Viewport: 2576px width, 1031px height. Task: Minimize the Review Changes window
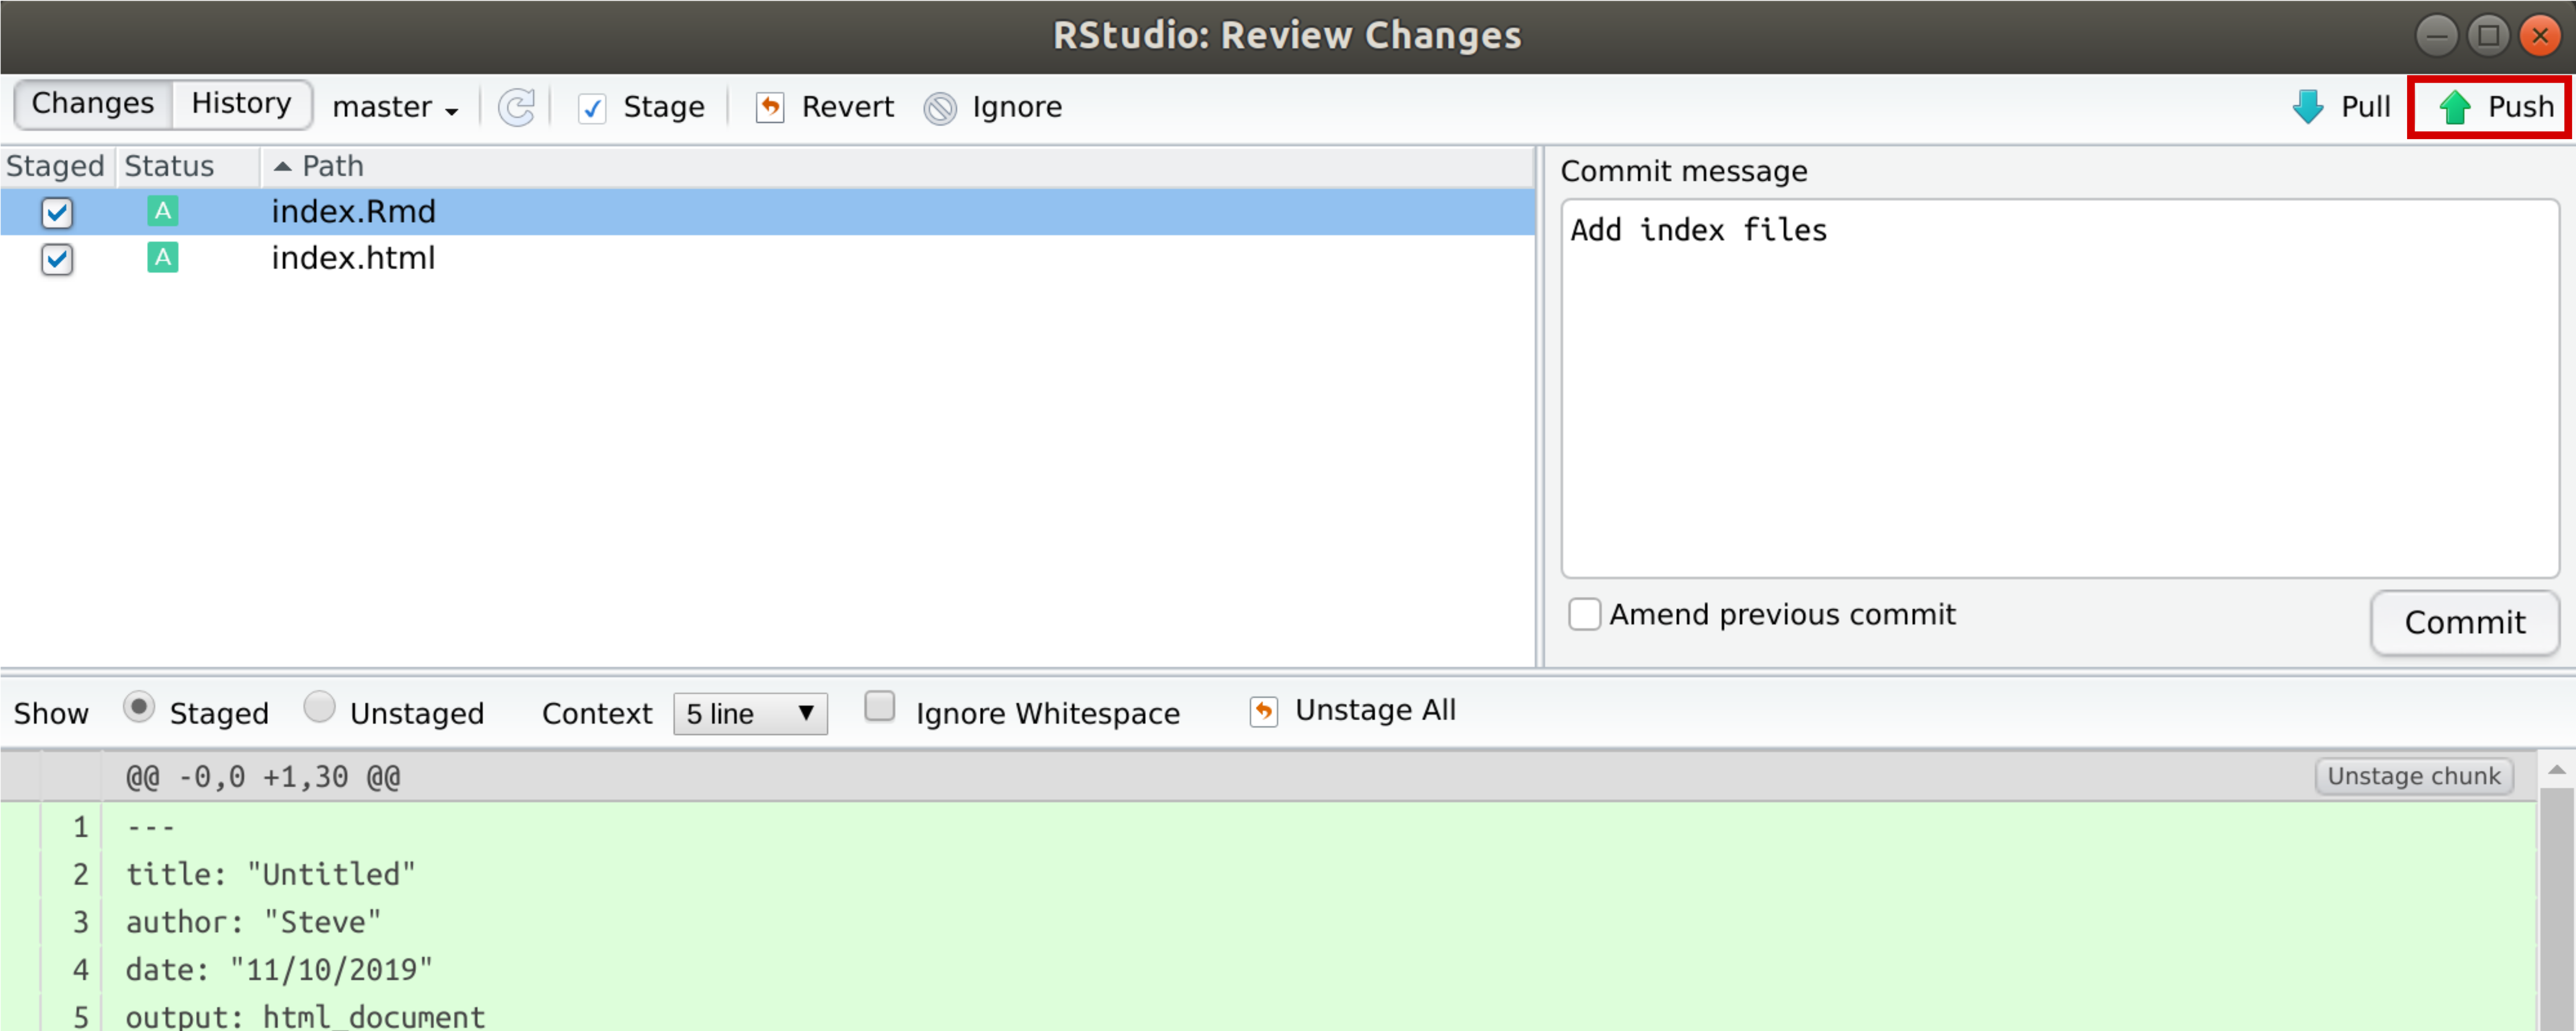[x=2437, y=36]
